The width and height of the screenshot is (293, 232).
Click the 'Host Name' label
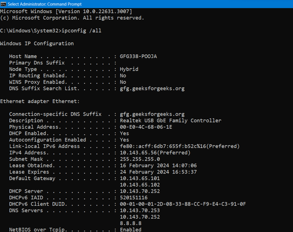23,56
